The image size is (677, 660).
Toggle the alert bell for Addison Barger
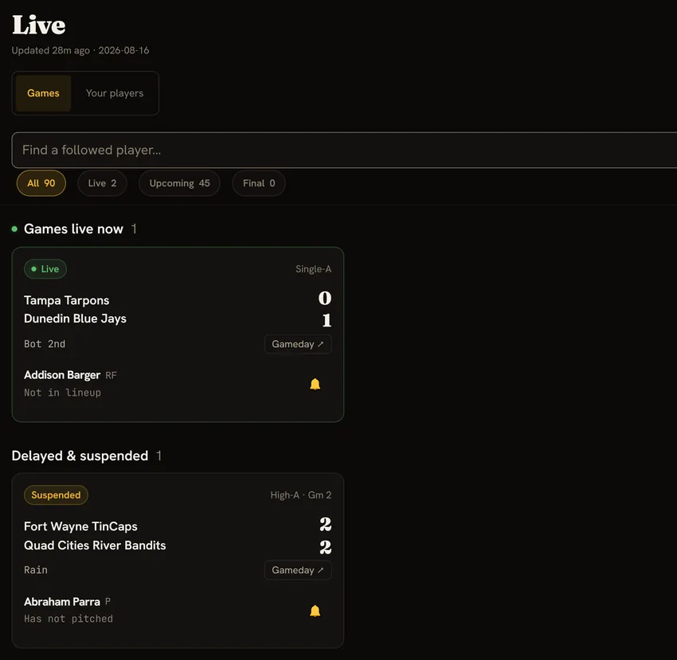pos(315,384)
